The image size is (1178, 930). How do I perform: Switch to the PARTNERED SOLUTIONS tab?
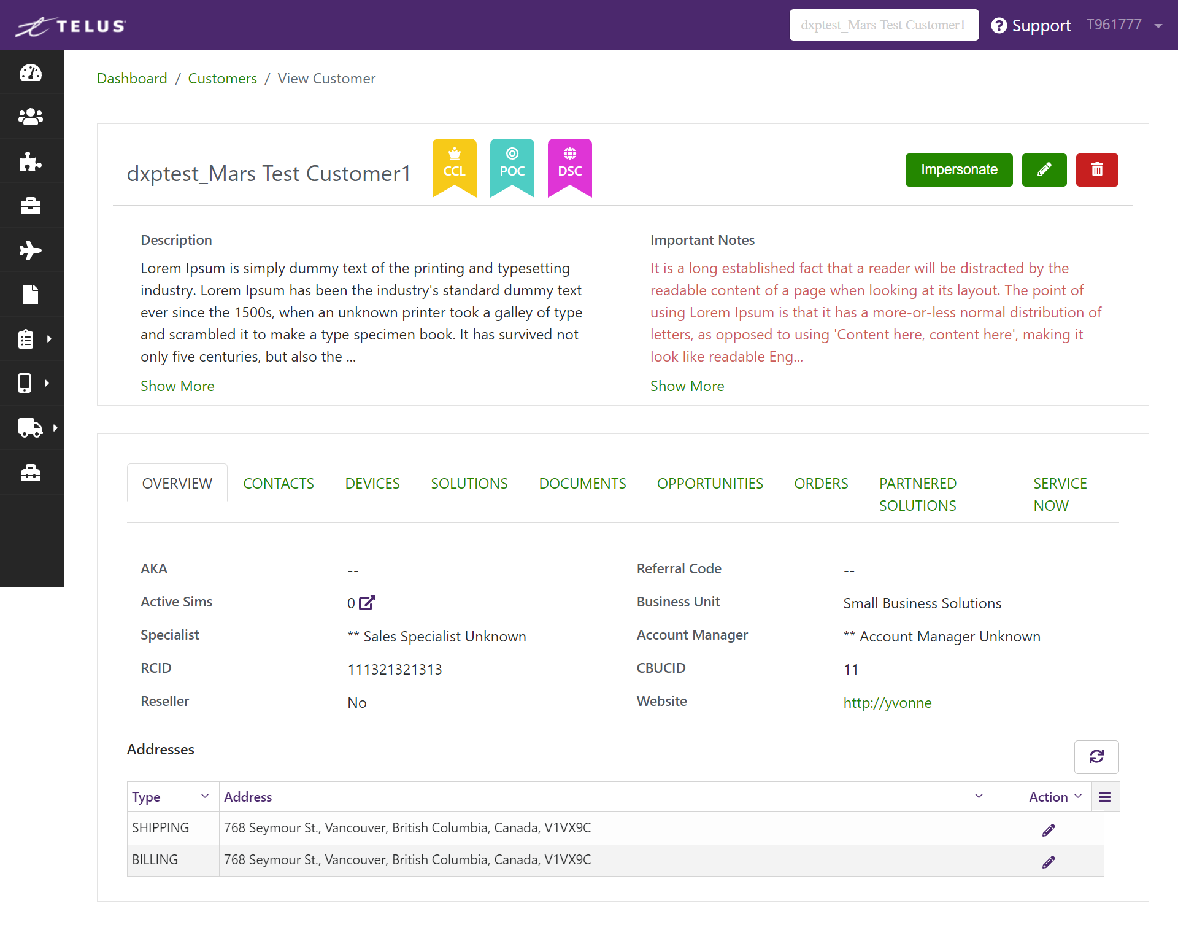pyautogui.click(x=918, y=495)
